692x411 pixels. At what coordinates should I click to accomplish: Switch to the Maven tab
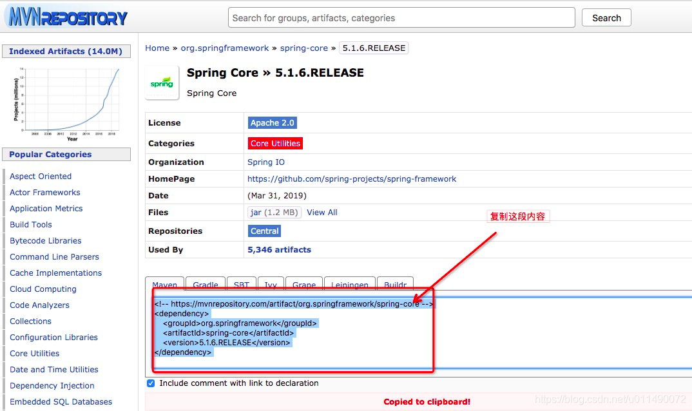click(164, 284)
